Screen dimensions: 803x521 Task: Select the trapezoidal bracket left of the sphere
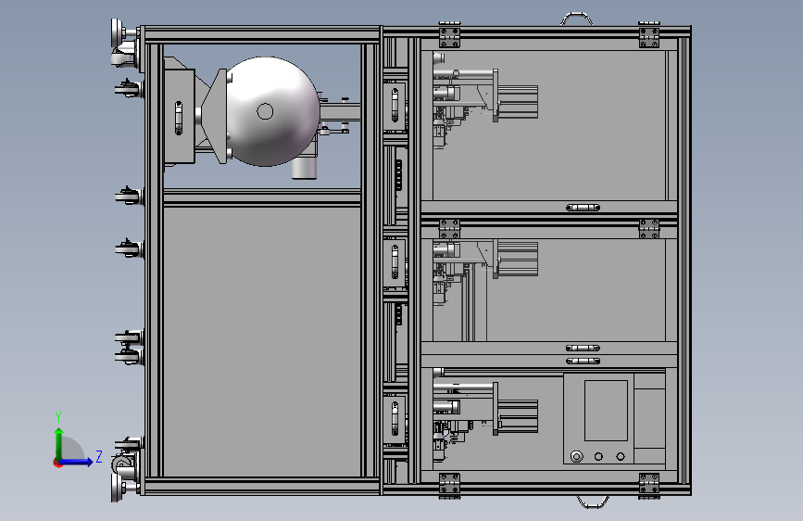click(215, 117)
